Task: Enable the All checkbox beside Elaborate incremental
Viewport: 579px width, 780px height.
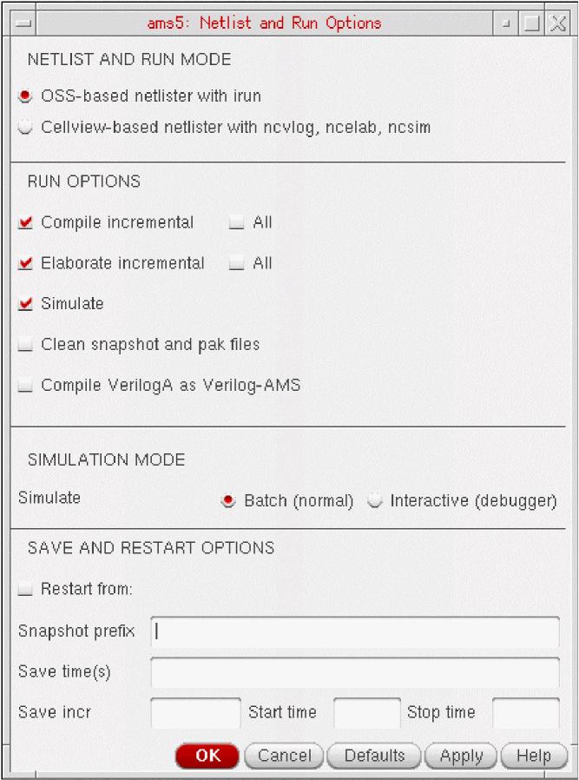Action: coord(236,264)
